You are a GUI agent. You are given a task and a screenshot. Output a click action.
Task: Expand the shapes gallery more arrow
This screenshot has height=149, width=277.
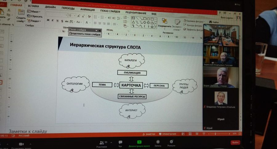[156, 27]
